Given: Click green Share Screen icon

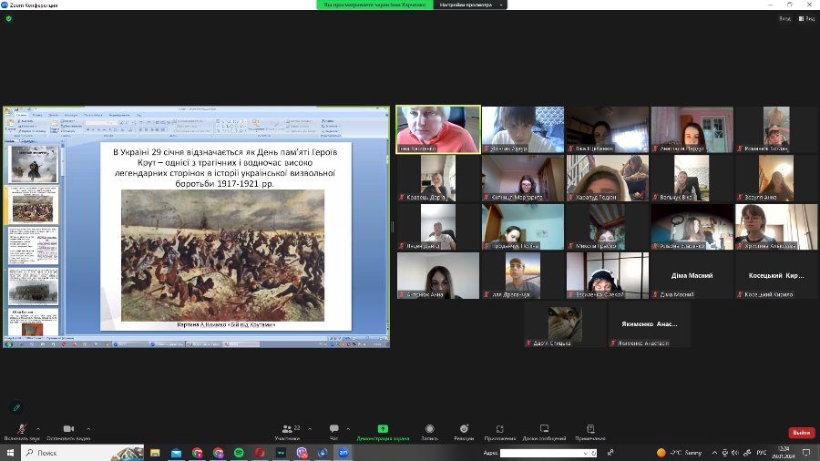Looking at the screenshot, I should 383,428.
